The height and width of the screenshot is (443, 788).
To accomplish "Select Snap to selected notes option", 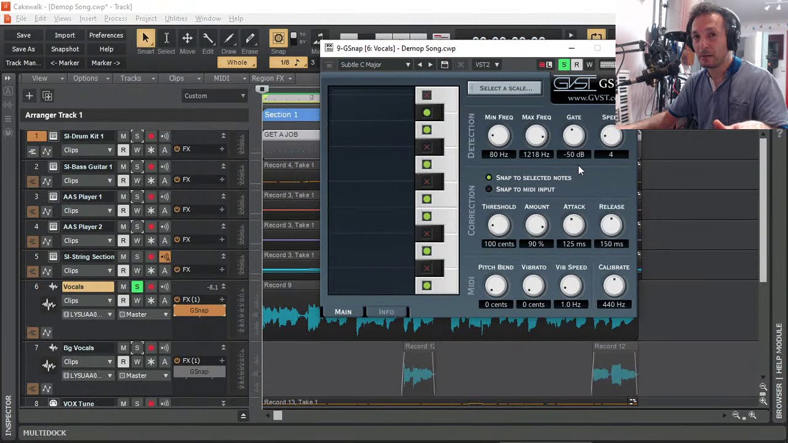I will point(529,178).
